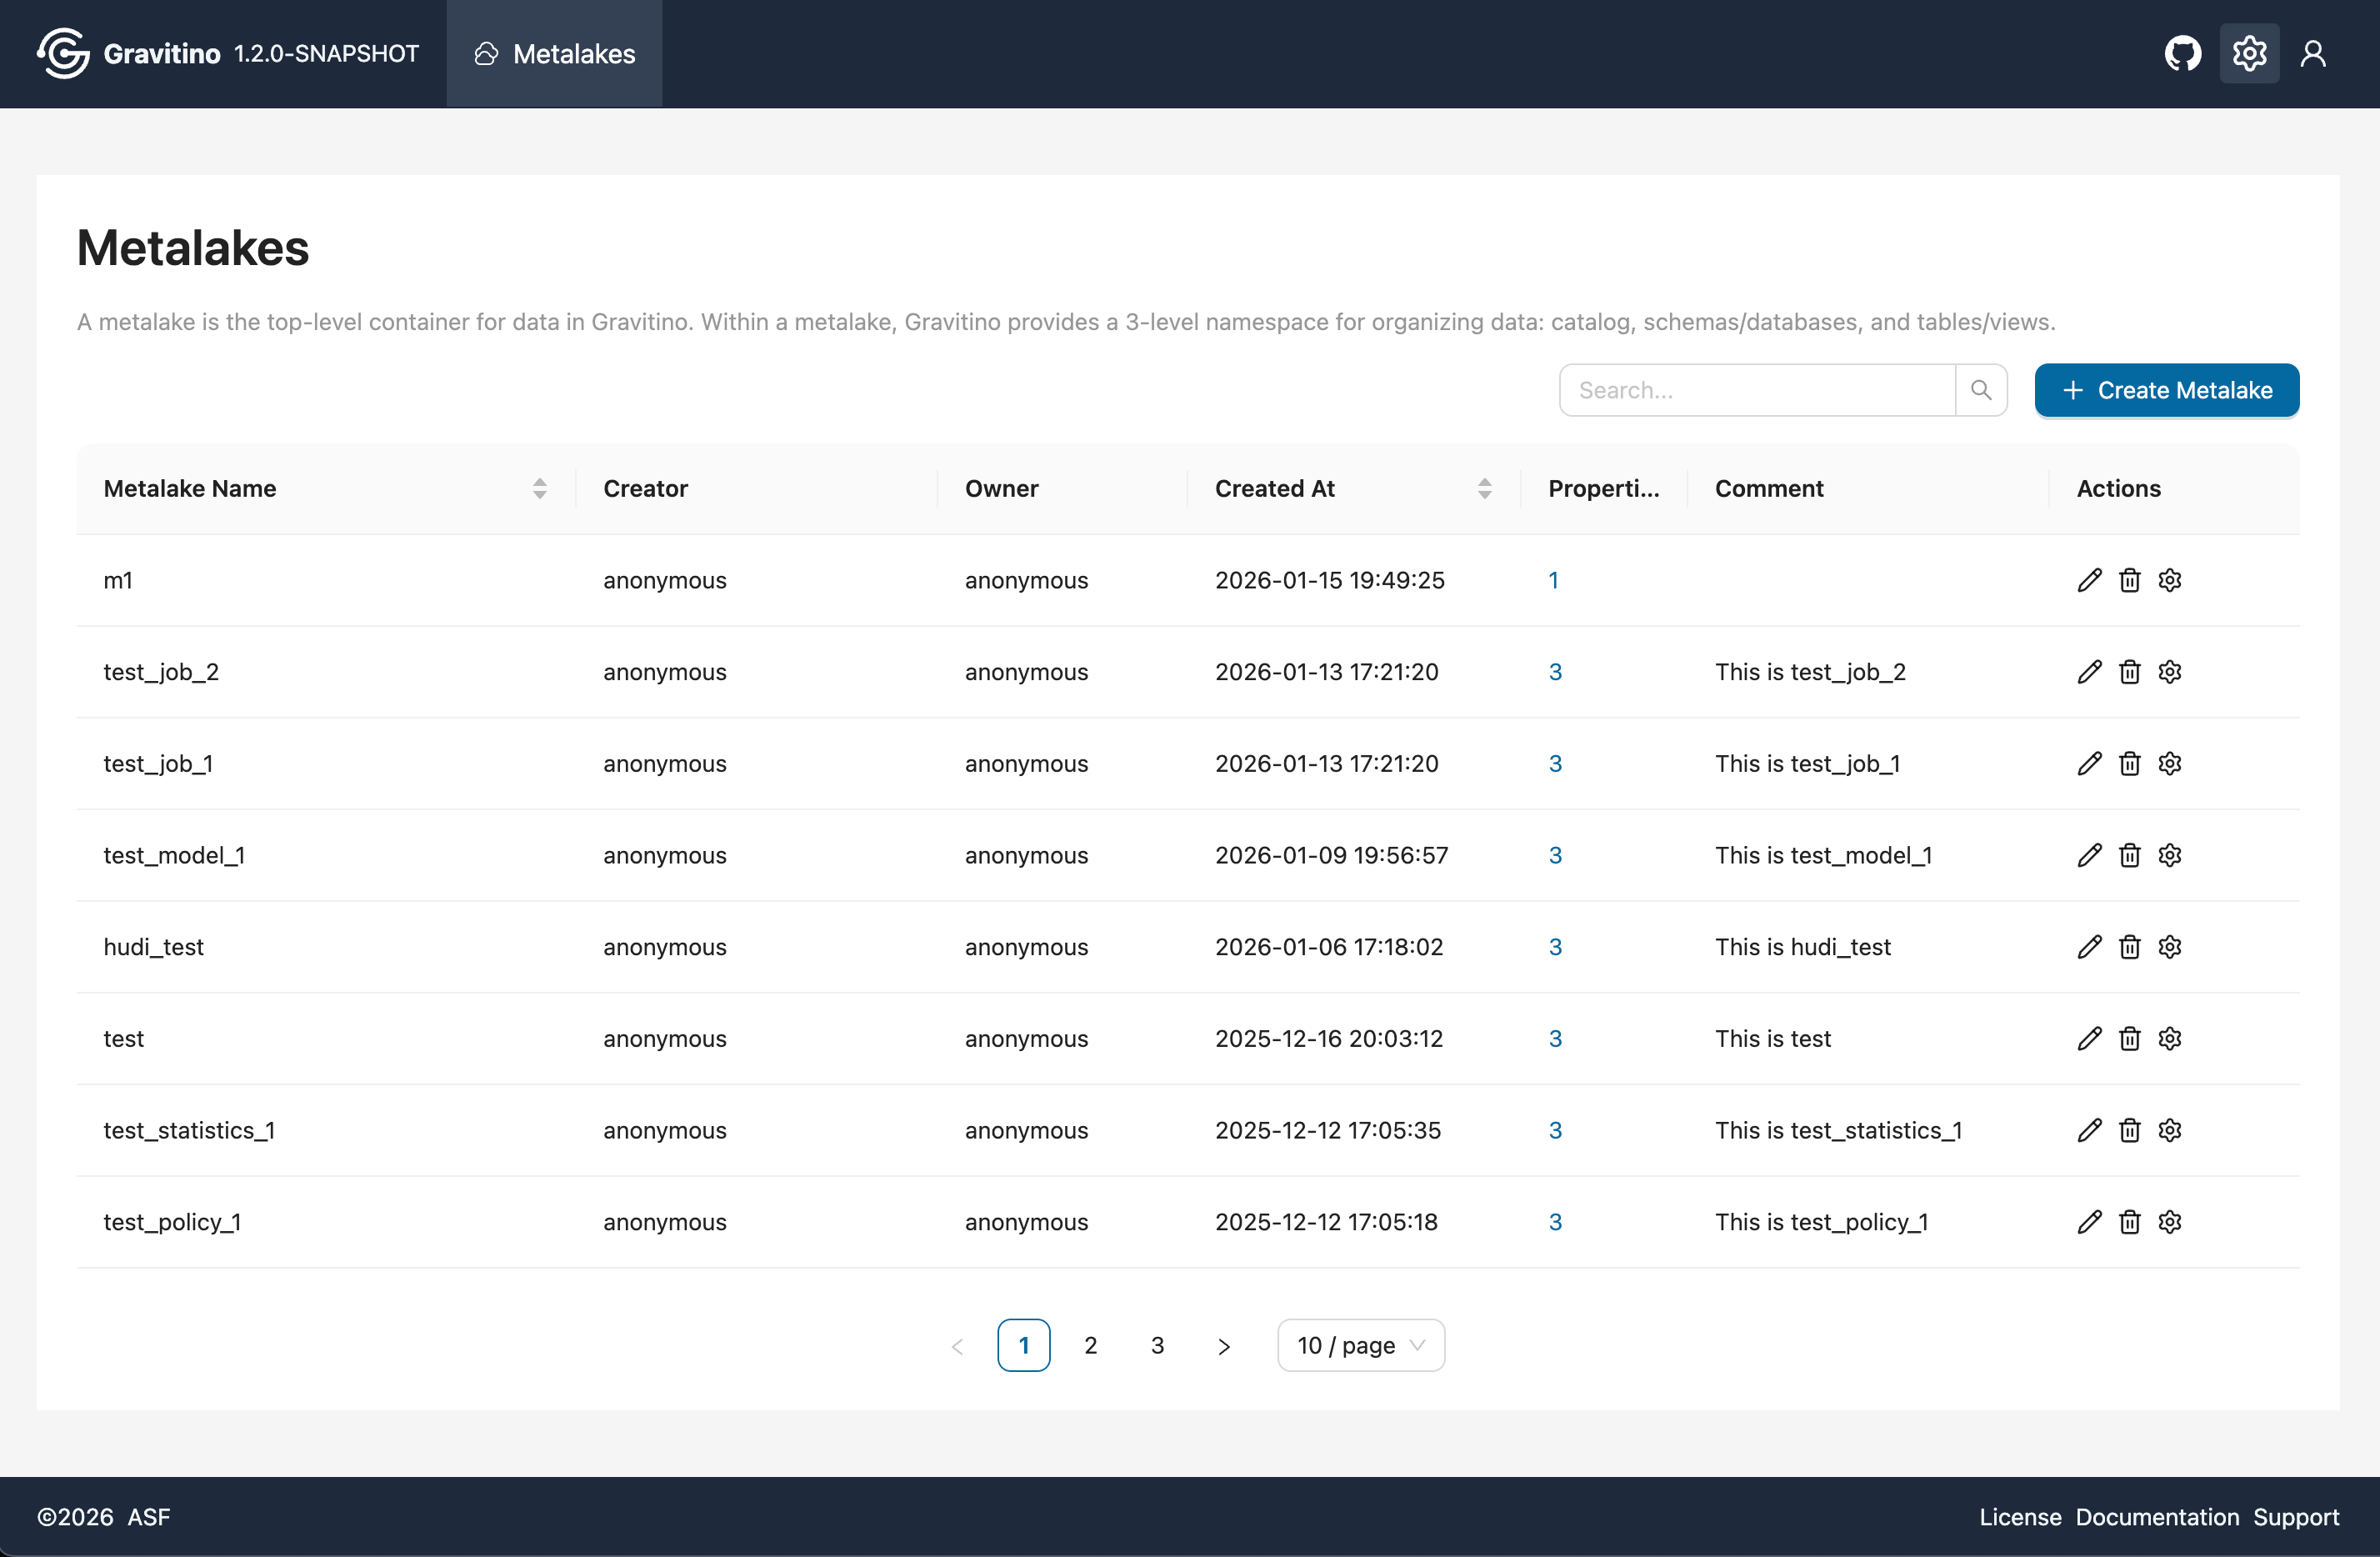Click the search magnifier button
The image size is (2380, 1557).
(1980, 390)
